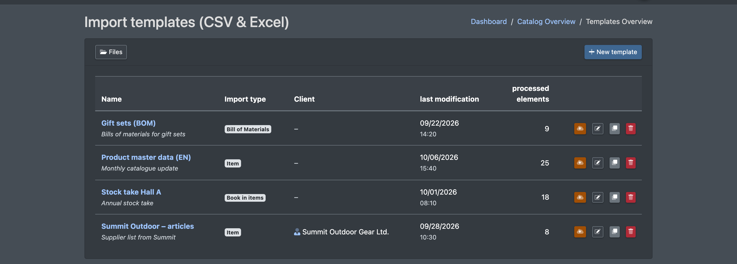Upload file for Stock take Hall A
The image size is (737, 264).
(x=580, y=197)
